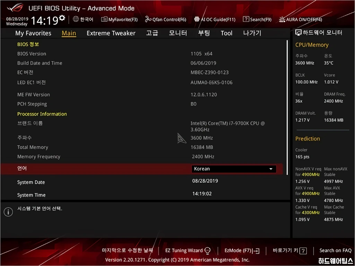Viewport: 355px width, 266px height.
Task: Open the 나가기 (Exit) tab
Action: tap(252, 33)
